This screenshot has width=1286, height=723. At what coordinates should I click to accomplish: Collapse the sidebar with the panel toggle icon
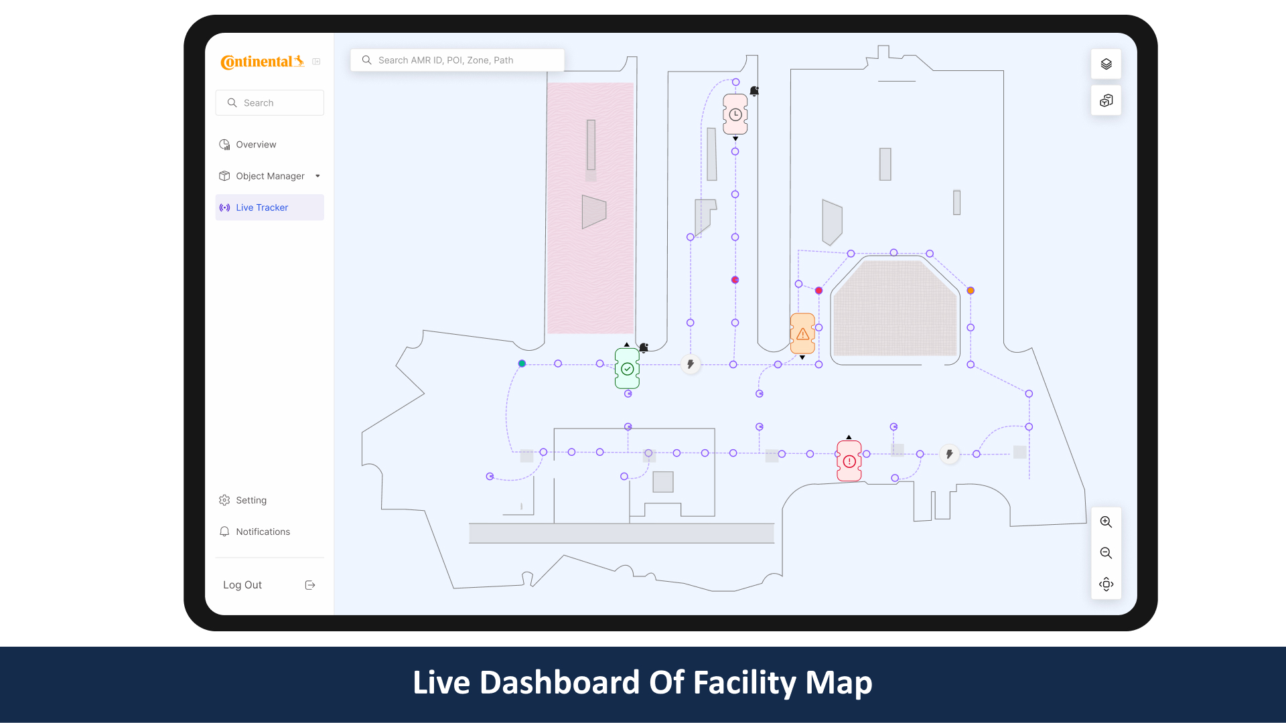click(x=316, y=62)
